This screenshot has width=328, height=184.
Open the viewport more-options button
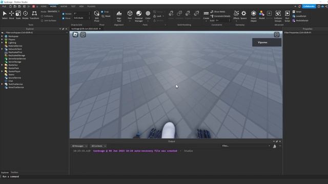click(277, 34)
